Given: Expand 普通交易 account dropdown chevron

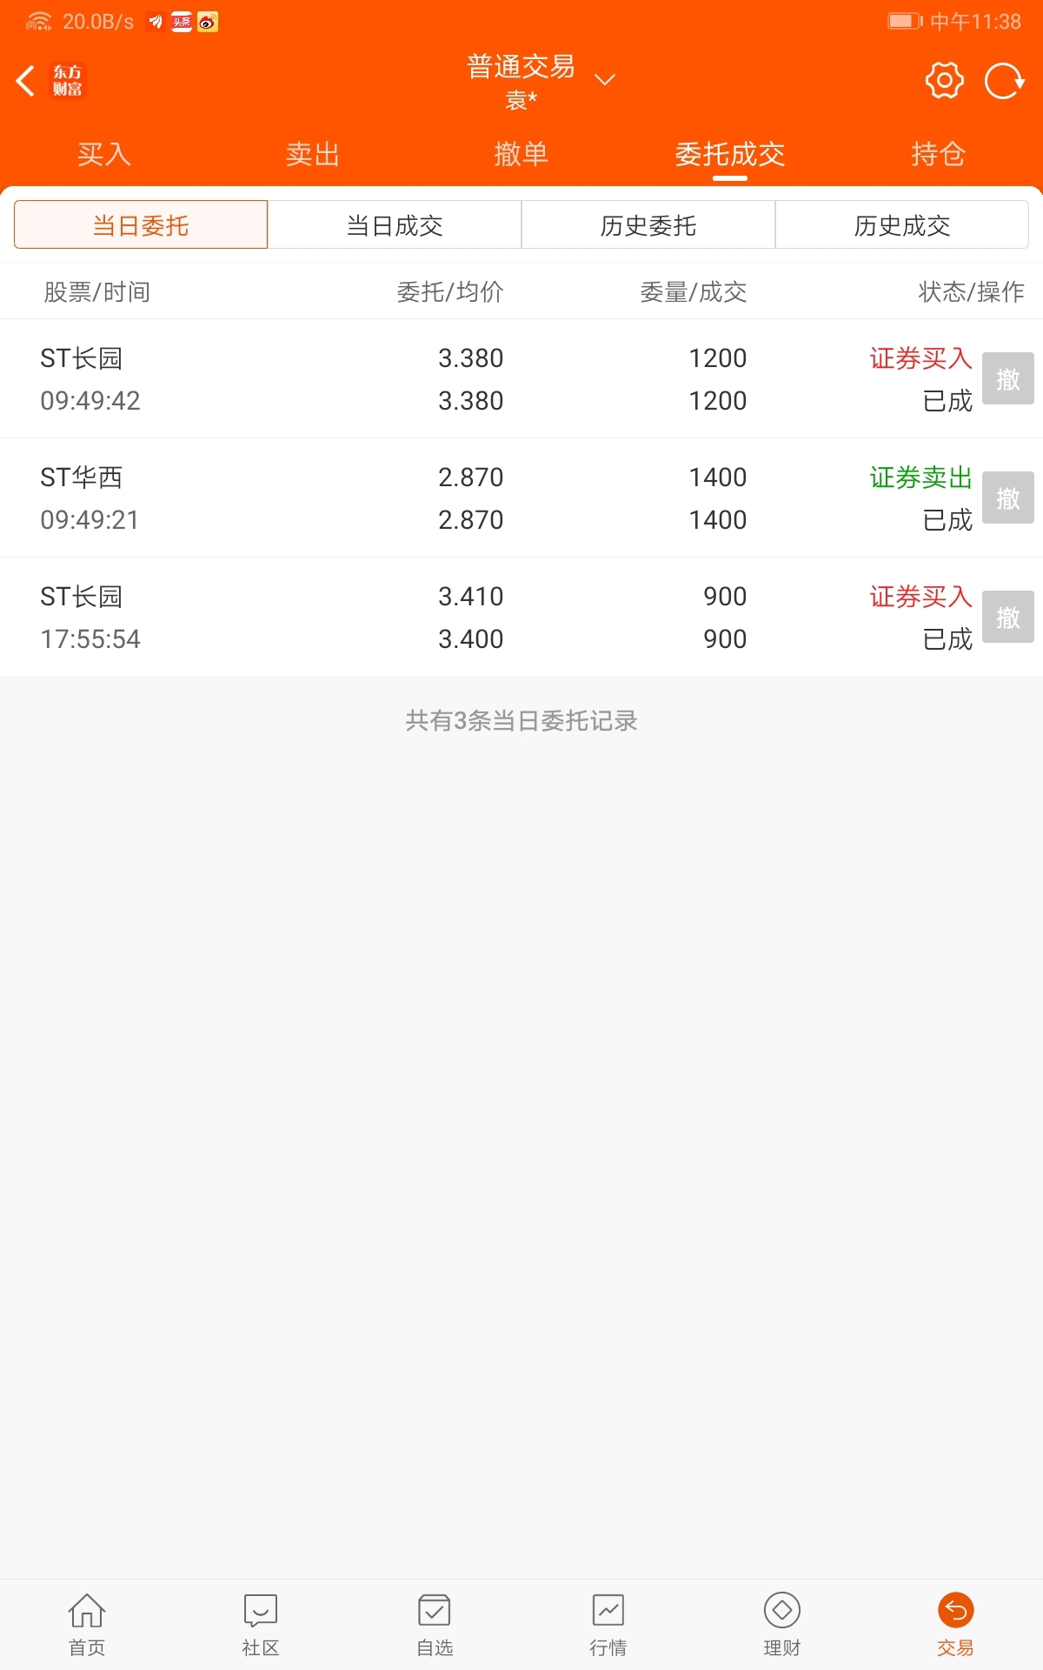Looking at the screenshot, I should click(605, 80).
